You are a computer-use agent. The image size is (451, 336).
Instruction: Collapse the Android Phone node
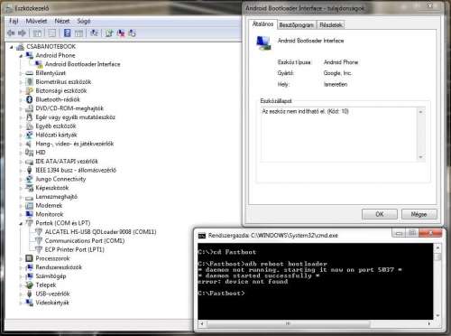tap(21, 56)
